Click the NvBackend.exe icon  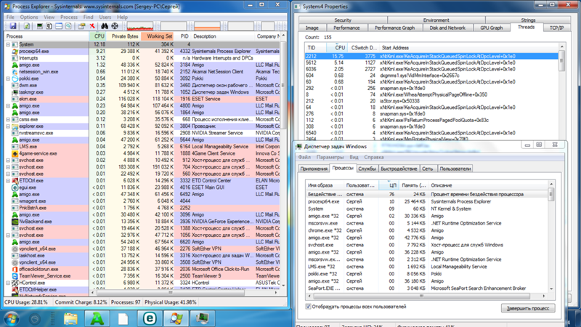(15, 222)
